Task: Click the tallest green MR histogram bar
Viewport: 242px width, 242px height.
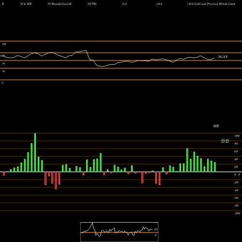Action: pos(35,152)
